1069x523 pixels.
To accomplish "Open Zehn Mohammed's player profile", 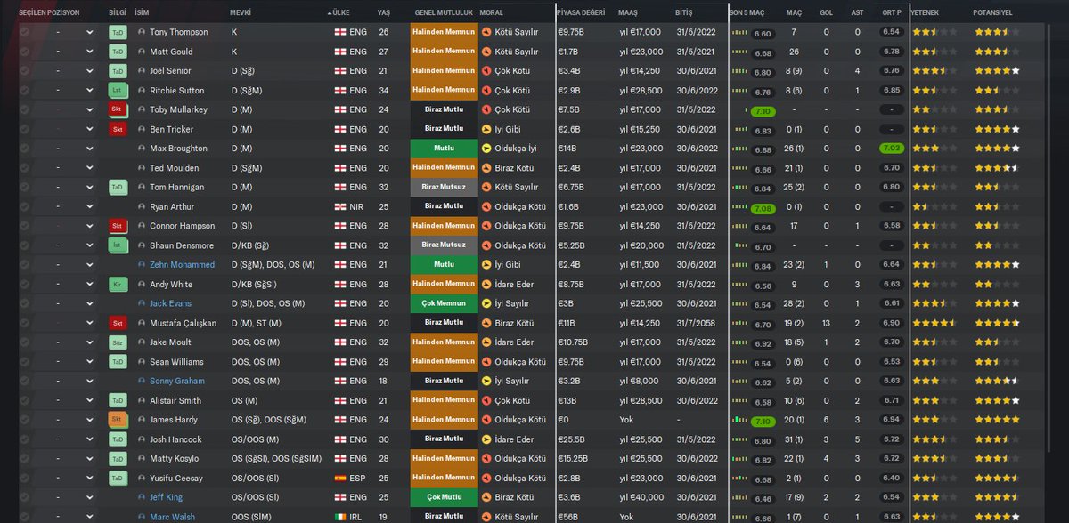I will point(182,265).
